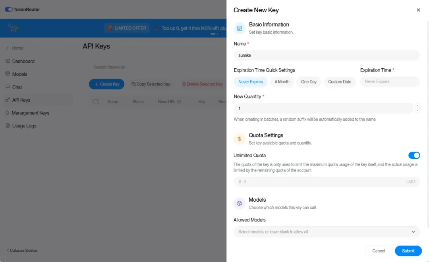Click the banner carousel indicator dash
429x262 pixels.
coord(213,34)
